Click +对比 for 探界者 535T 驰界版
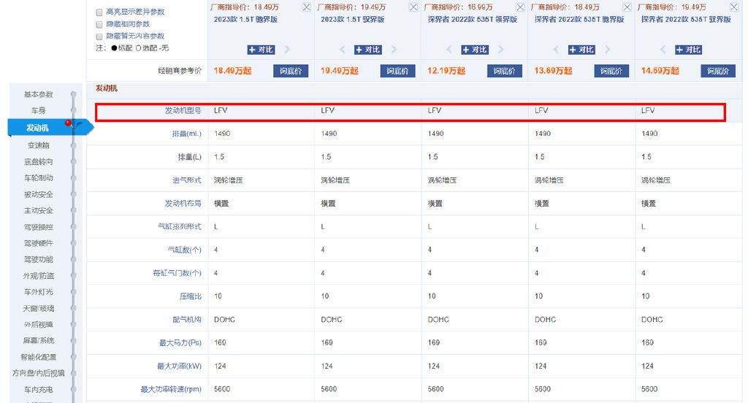Image resolution: width=748 pixels, height=403 pixels. pos(581,50)
